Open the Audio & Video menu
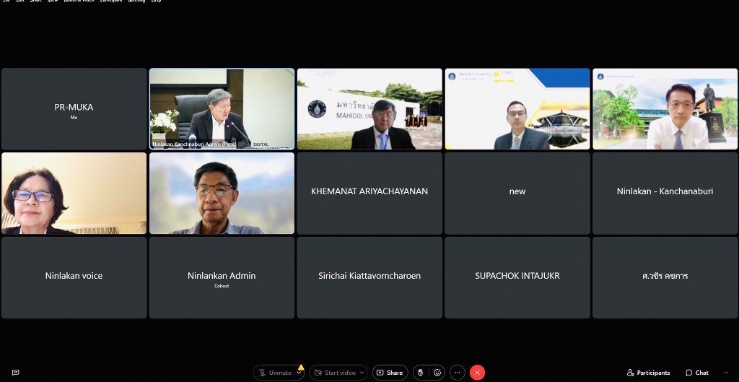 [79, 1]
